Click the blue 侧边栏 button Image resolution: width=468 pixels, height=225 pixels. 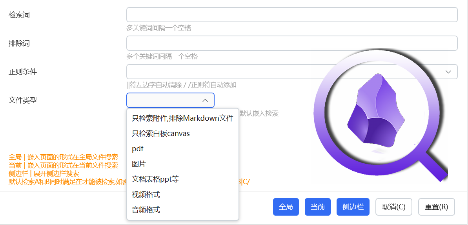(x=353, y=207)
